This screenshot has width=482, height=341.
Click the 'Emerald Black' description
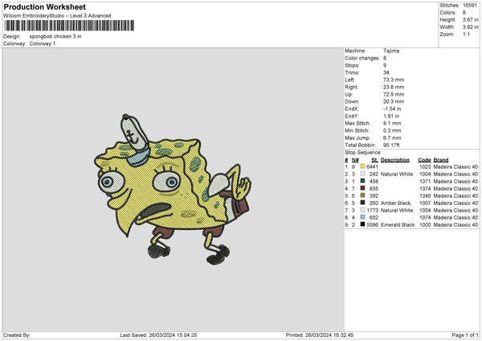point(398,225)
